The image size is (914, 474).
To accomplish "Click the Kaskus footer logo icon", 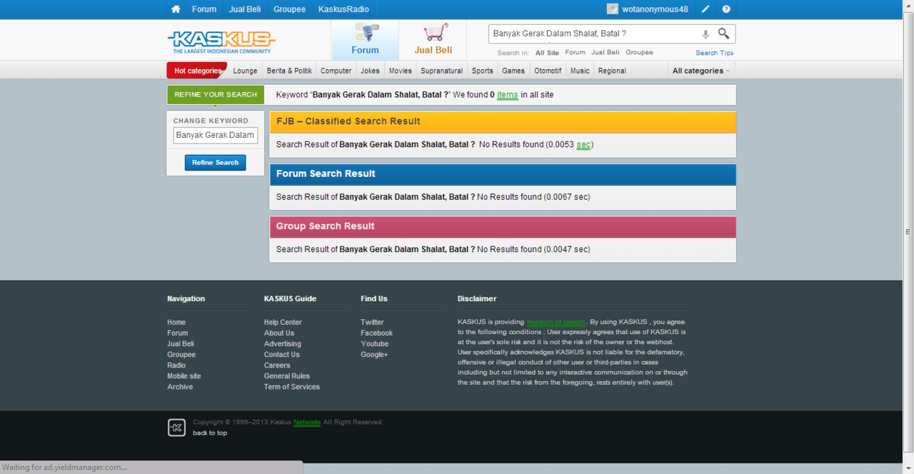I will (176, 428).
